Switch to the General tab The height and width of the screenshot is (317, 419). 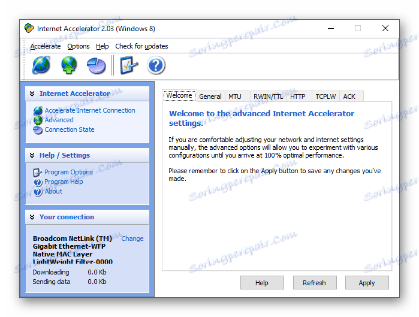pos(210,96)
